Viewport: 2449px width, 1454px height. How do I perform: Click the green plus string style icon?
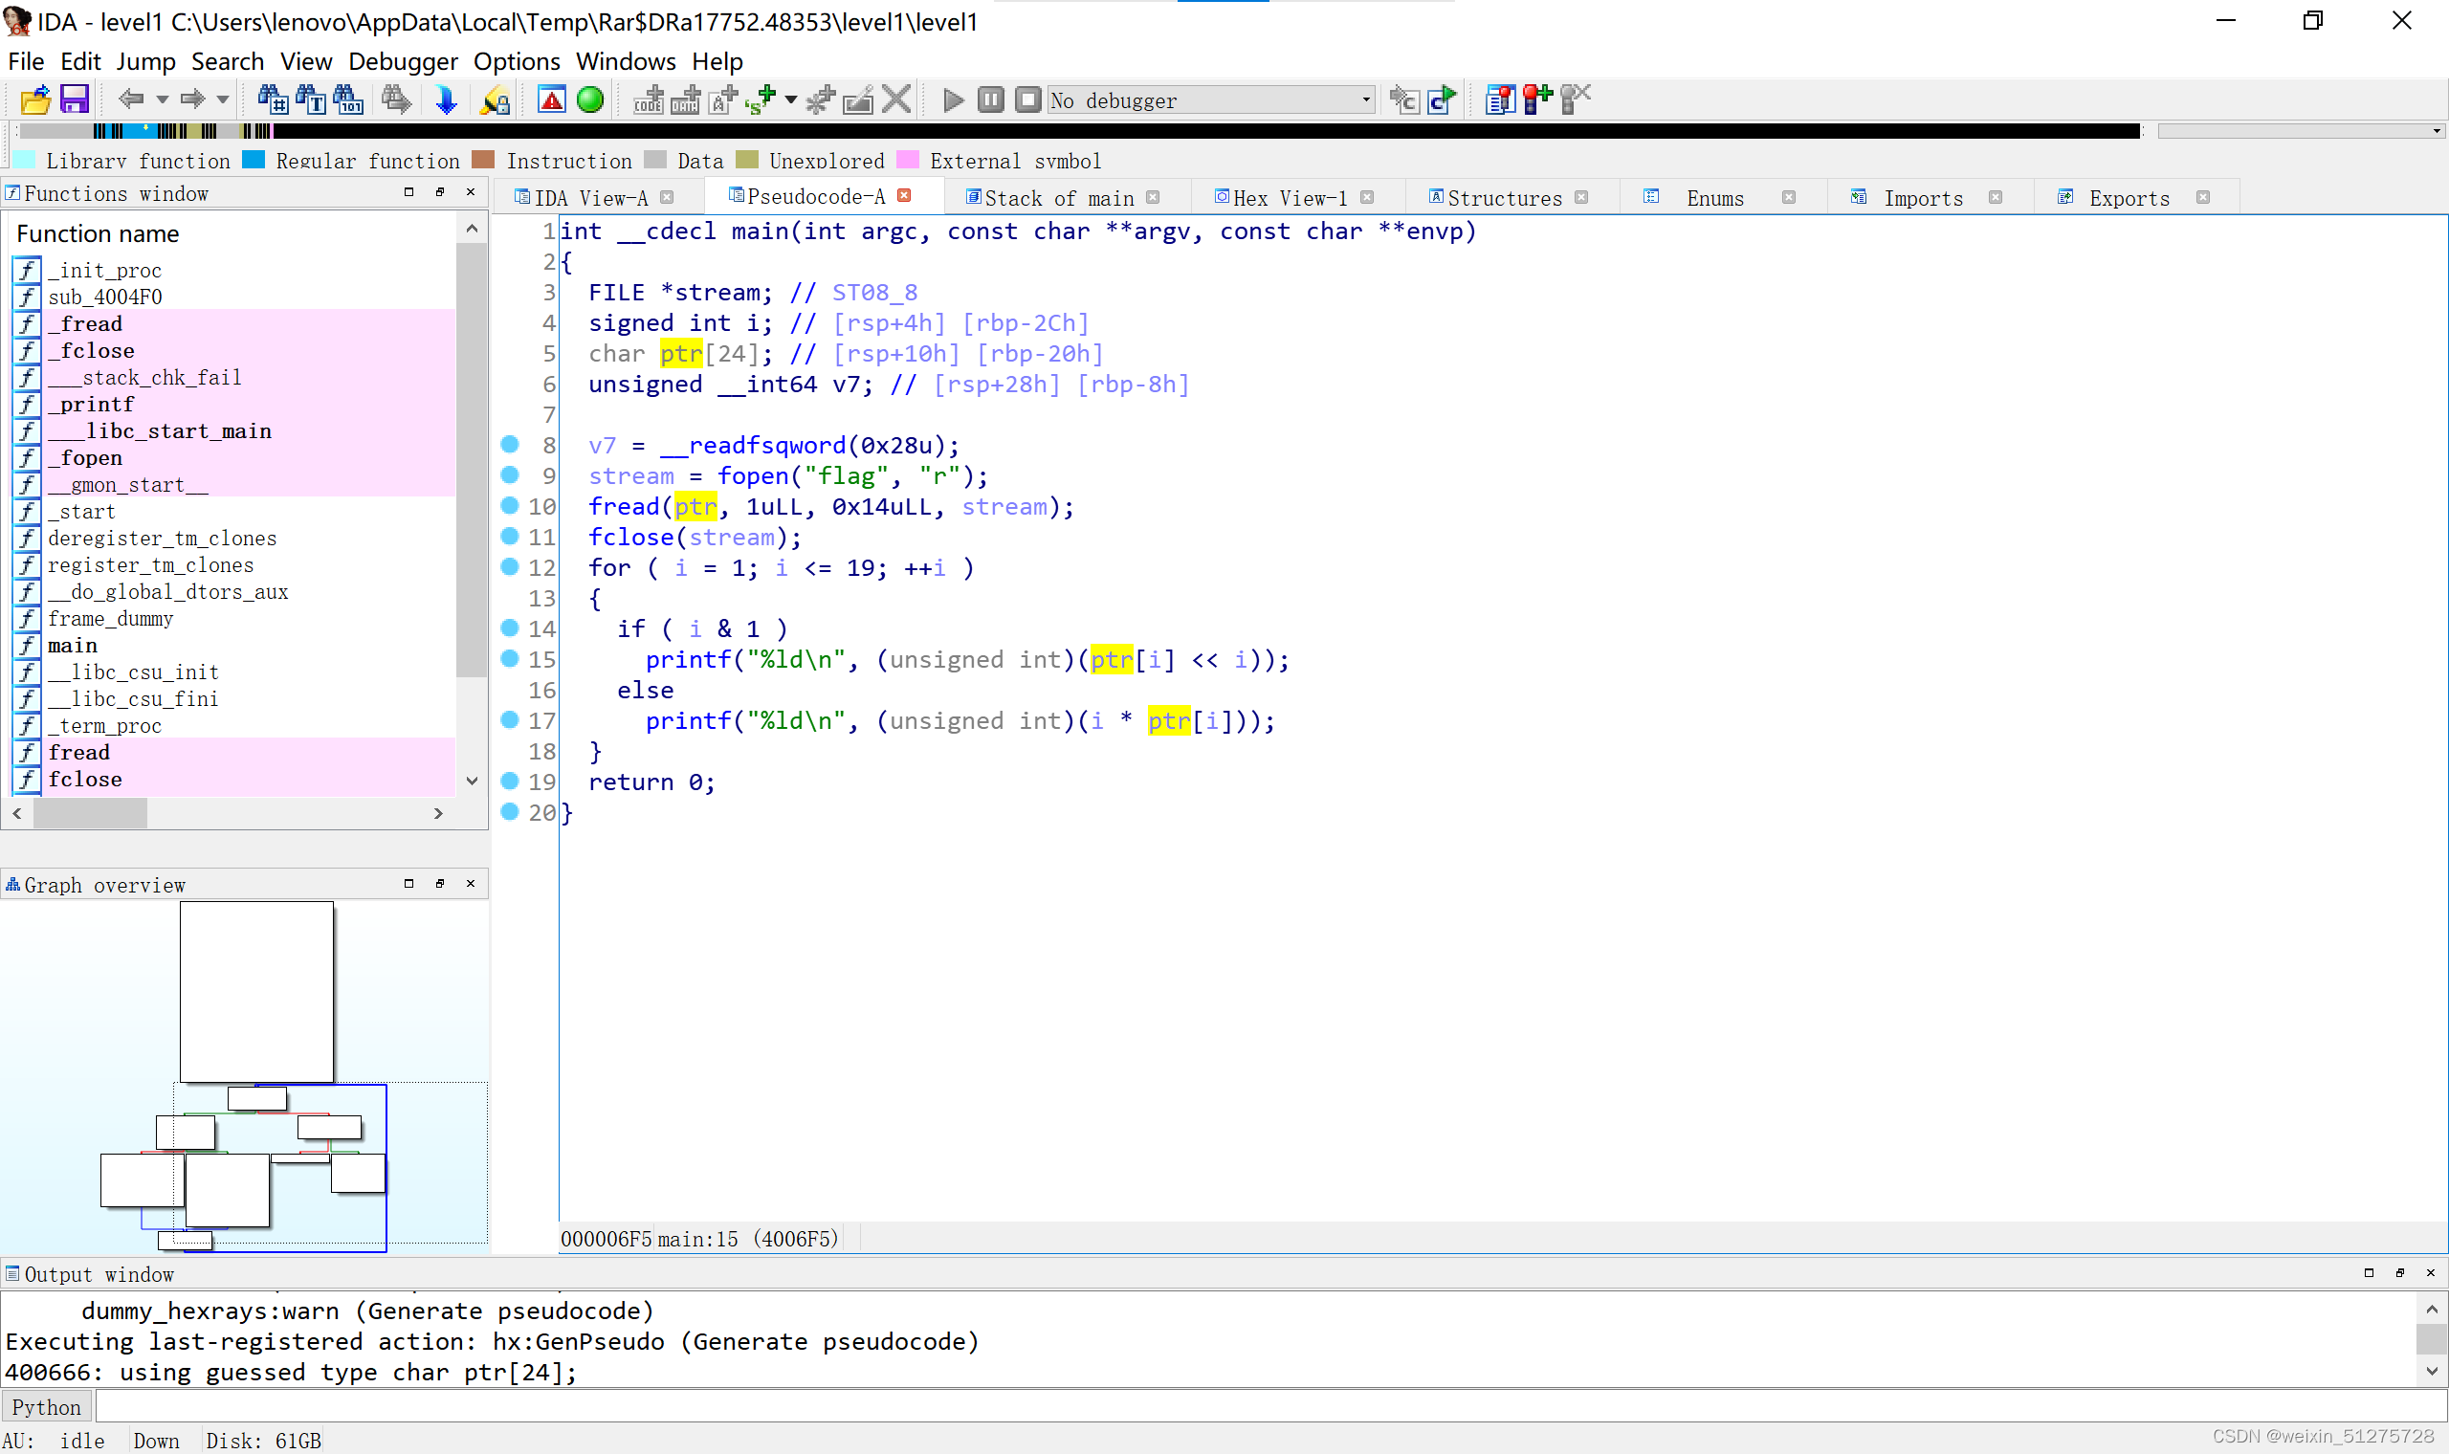tap(761, 99)
